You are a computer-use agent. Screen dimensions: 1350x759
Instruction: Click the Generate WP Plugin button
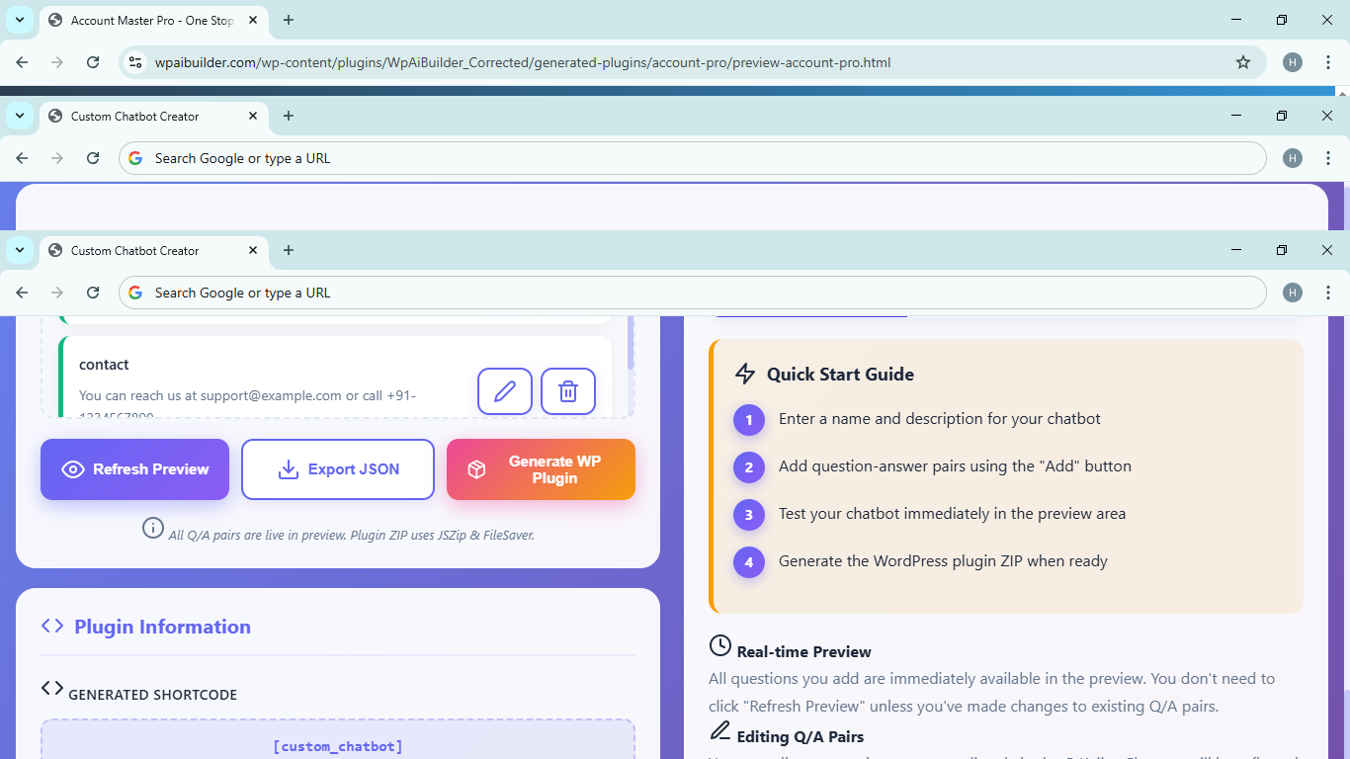(x=541, y=468)
